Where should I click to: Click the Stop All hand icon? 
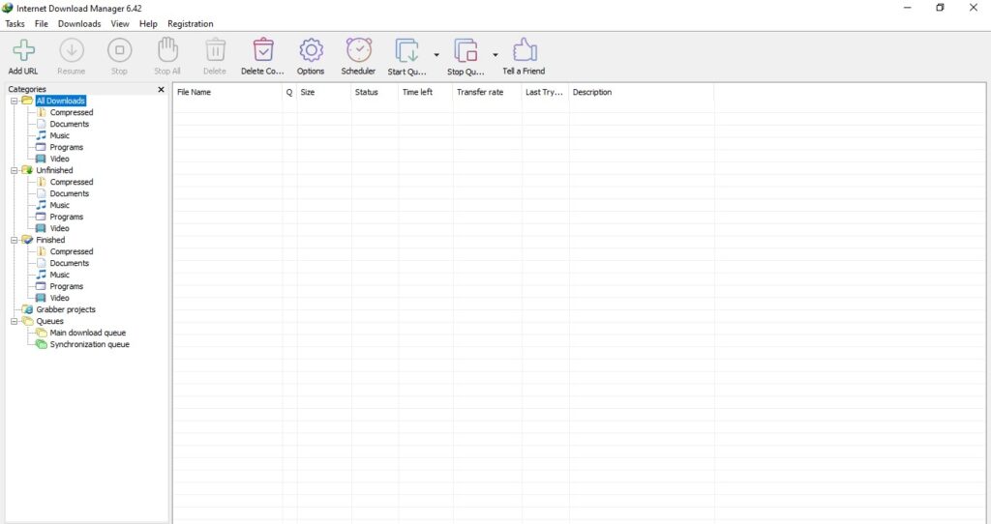[167, 49]
